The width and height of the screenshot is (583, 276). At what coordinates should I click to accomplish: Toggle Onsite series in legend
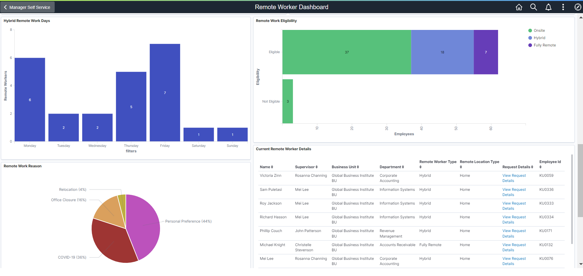[x=537, y=31]
